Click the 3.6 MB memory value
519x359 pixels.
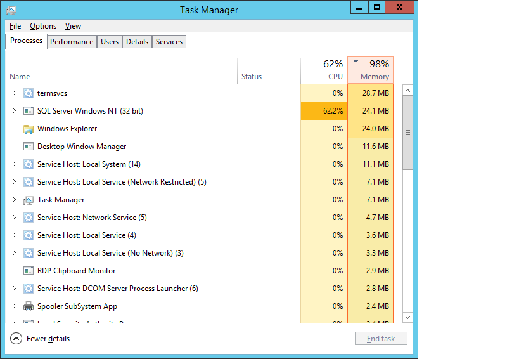click(377, 235)
